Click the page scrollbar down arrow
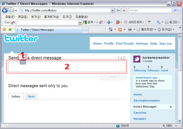The width and height of the screenshot is (183, 129). pos(180,120)
